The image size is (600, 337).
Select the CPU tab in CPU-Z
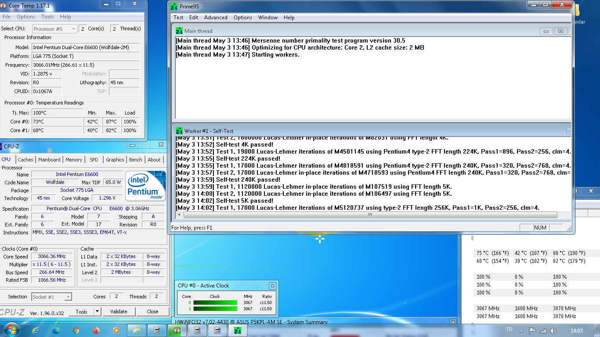(6, 159)
